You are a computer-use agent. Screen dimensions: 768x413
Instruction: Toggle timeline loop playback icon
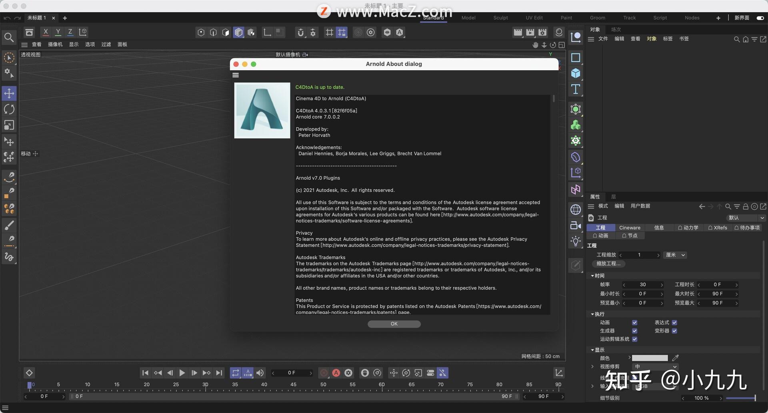click(x=236, y=373)
